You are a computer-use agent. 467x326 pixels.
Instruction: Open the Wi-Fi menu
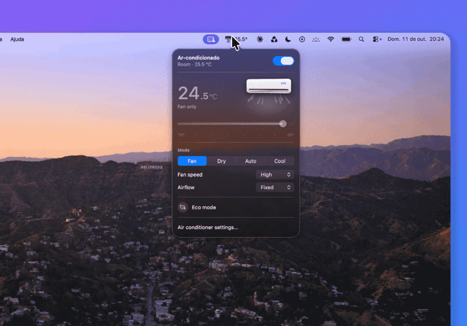[x=331, y=39]
